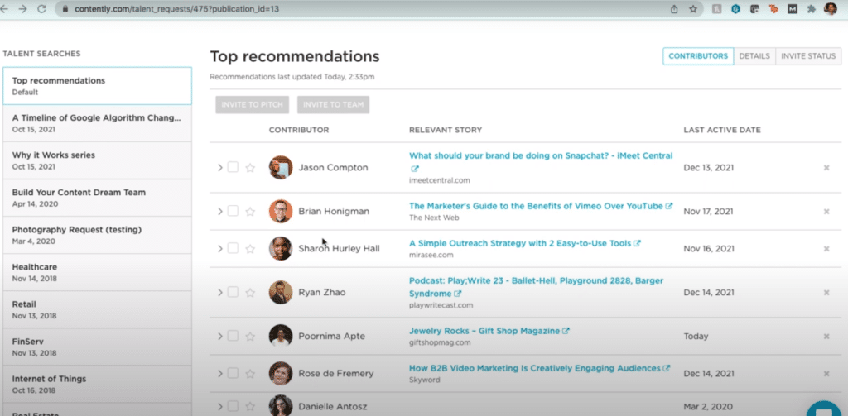Expand Jason Compton's row details
Image resolution: width=848 pixels, height=416 pixels.
(219, 168)
